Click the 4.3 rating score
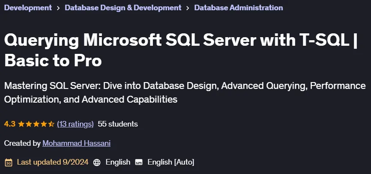The image size is (371, 174). coord(10,124)
